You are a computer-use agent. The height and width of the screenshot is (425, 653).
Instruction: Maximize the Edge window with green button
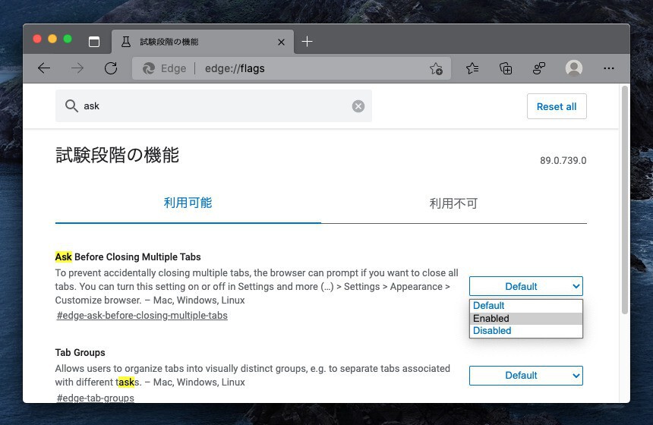[68, 39]
